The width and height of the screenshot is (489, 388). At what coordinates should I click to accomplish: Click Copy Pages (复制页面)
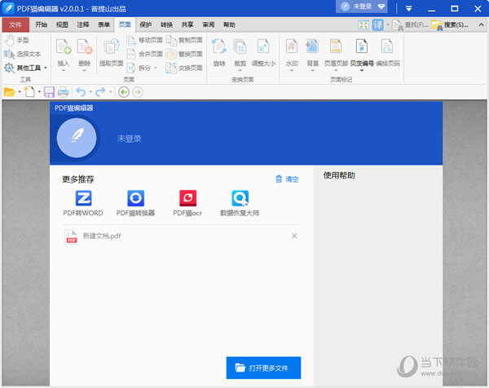[x=184, y=40]
